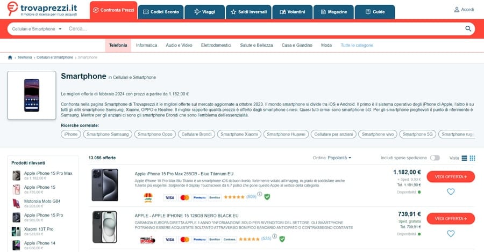Switch to list view icon
Viewport: 484px width, 252px height.
pos(464,158)
